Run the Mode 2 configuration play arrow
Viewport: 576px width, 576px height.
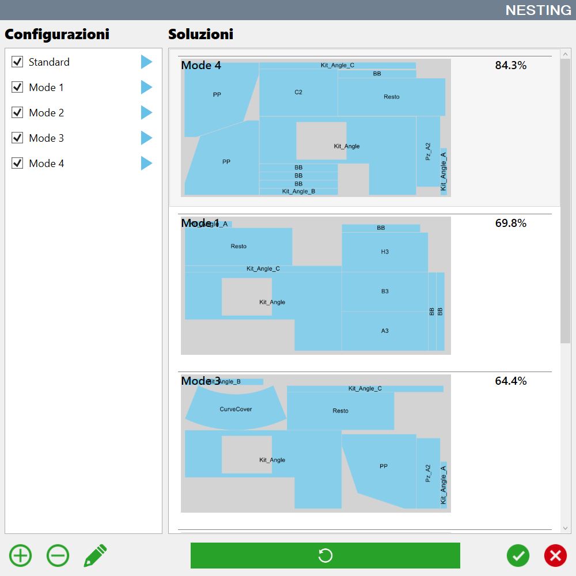click(x=146, y=112)
